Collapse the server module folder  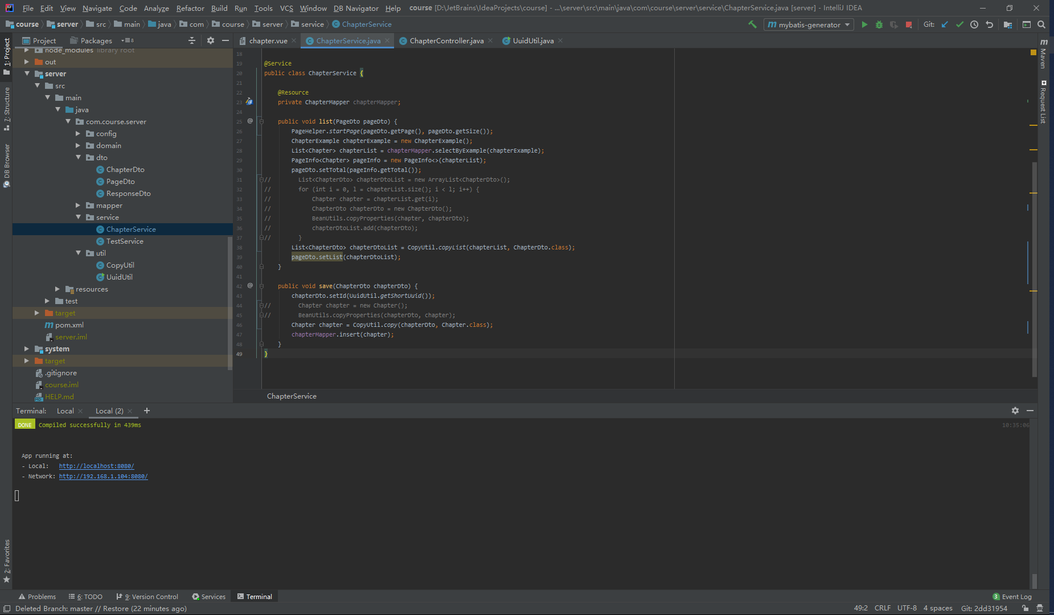tap(27, 73)
